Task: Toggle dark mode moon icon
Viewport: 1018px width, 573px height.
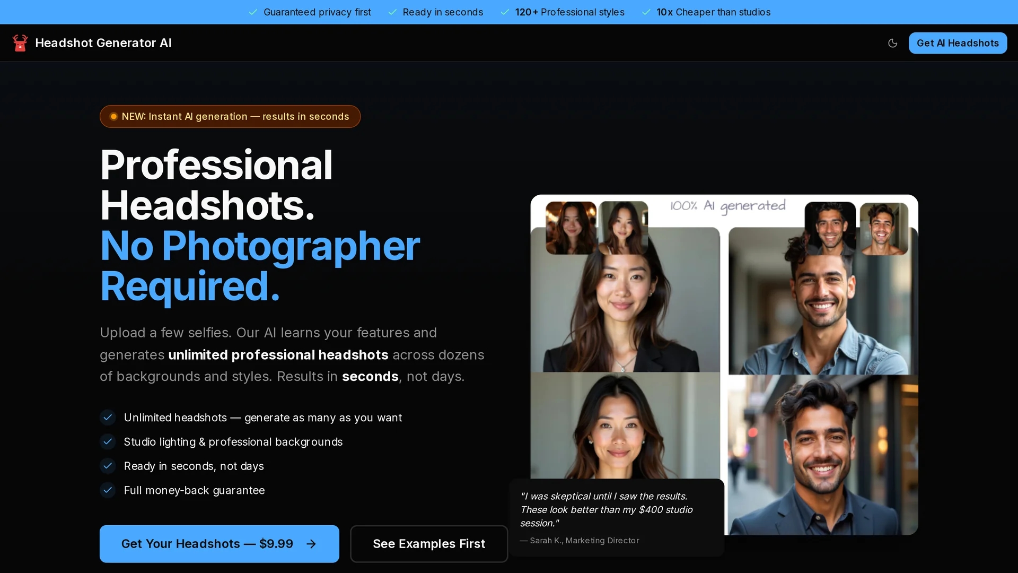Action: (893, 43)
